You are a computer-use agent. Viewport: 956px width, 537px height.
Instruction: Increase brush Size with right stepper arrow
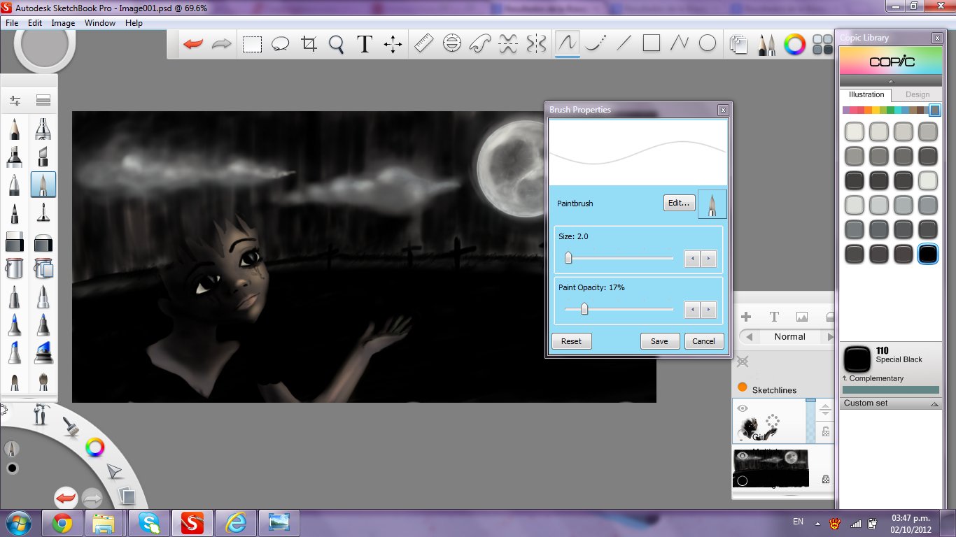tap(709, 259)
